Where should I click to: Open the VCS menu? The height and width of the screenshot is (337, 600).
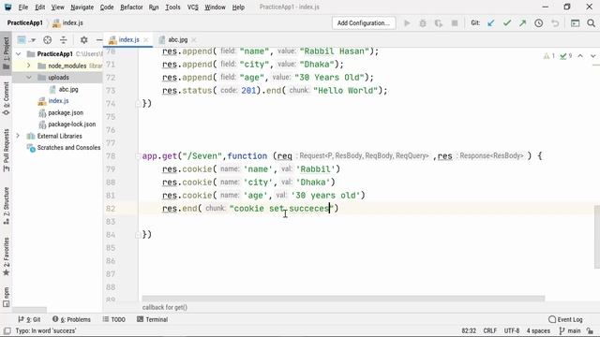pos(192,7)
